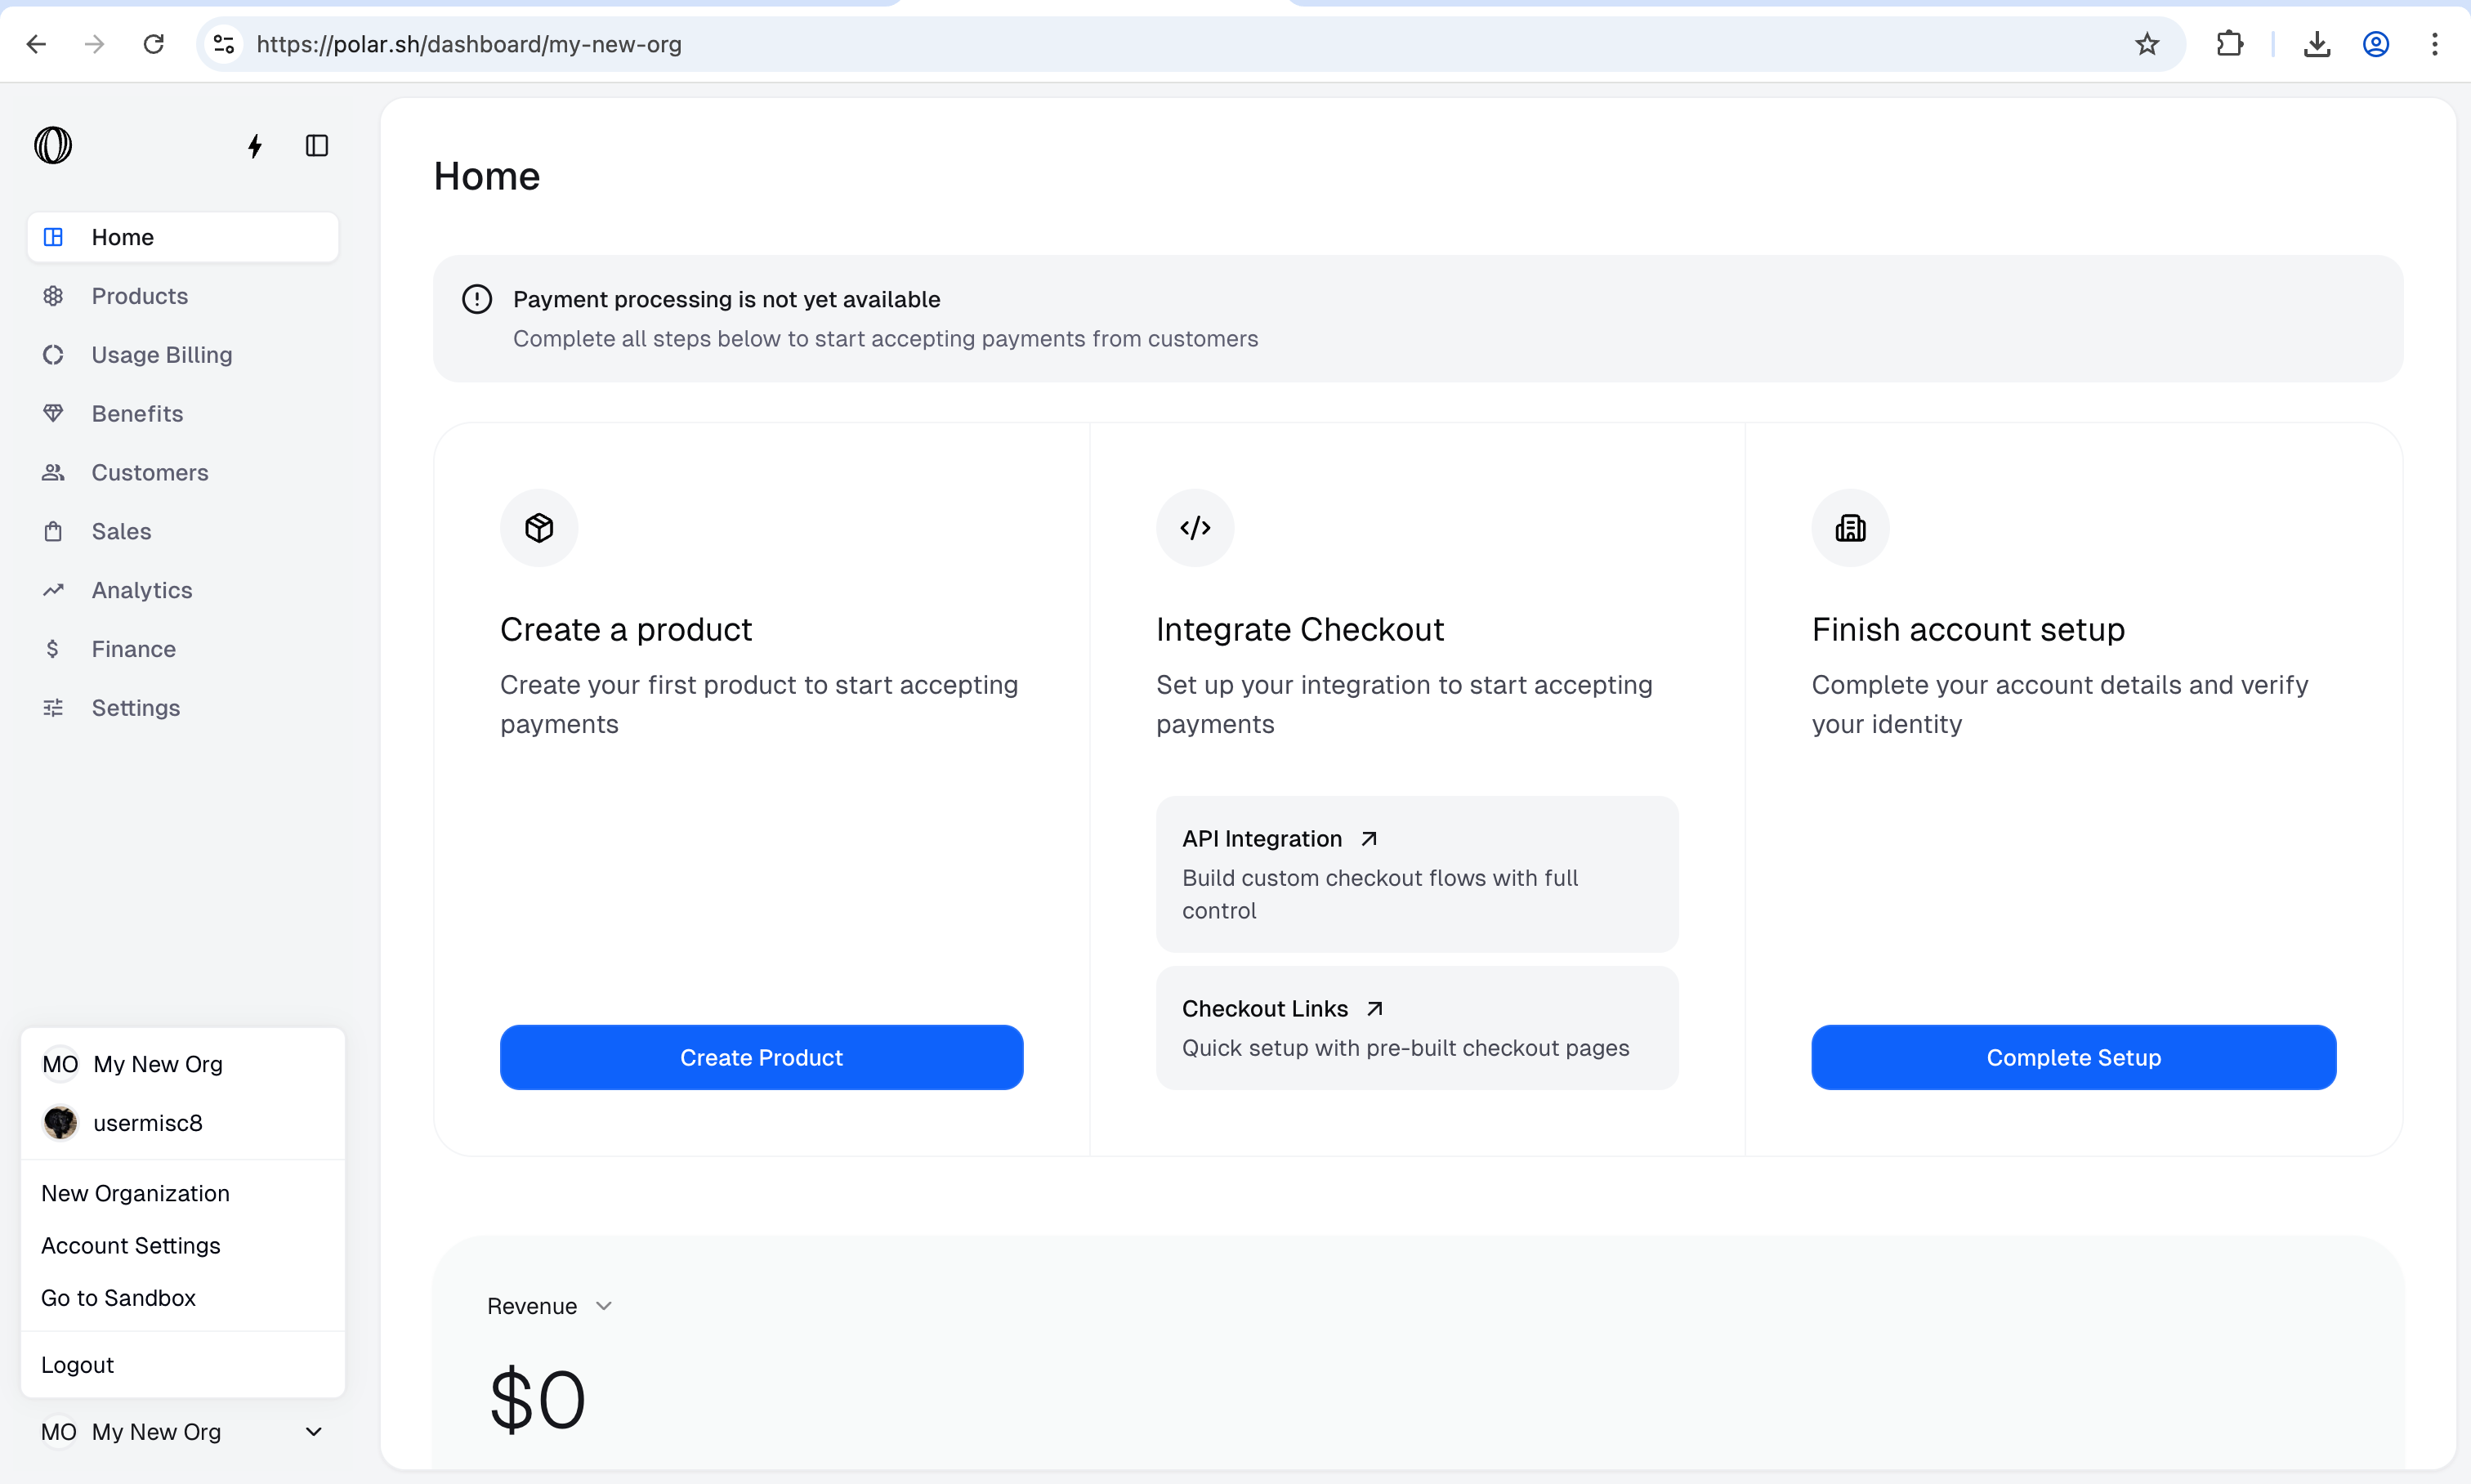Click the box icon above Create a product
This screenshot has width=2471, height=1484.
(539, 528)
